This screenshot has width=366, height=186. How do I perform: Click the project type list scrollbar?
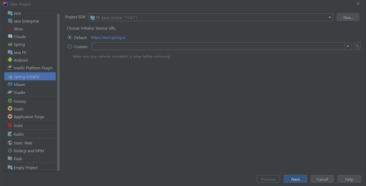tap(59, 92)
